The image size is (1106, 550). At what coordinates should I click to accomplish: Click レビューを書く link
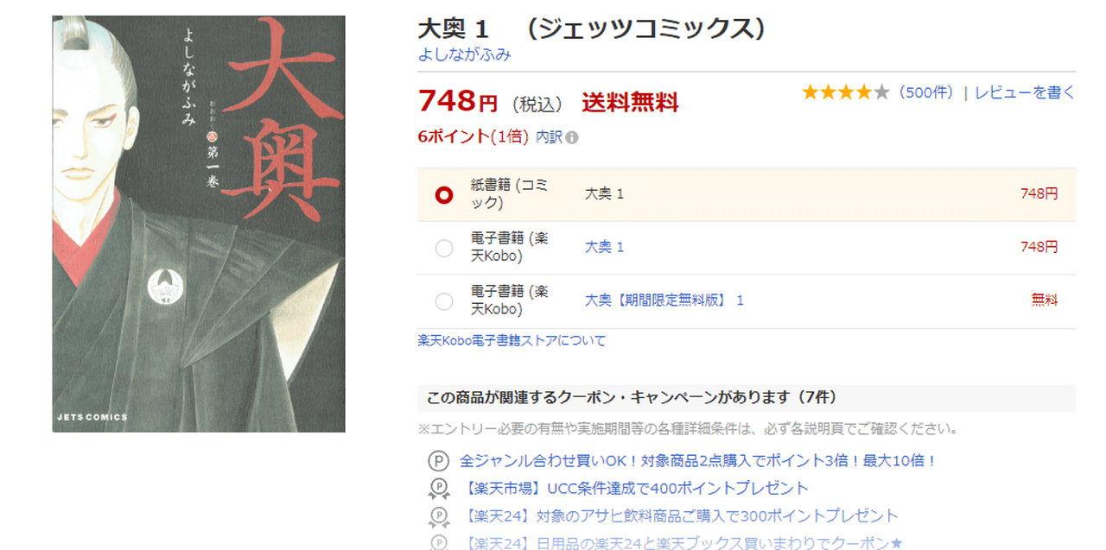1025,92
